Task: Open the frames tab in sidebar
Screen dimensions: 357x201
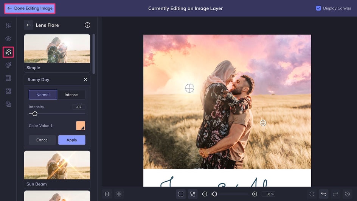Action: [8, 78]
